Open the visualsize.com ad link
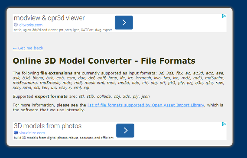The image size is (247, 158). [32, 133]
